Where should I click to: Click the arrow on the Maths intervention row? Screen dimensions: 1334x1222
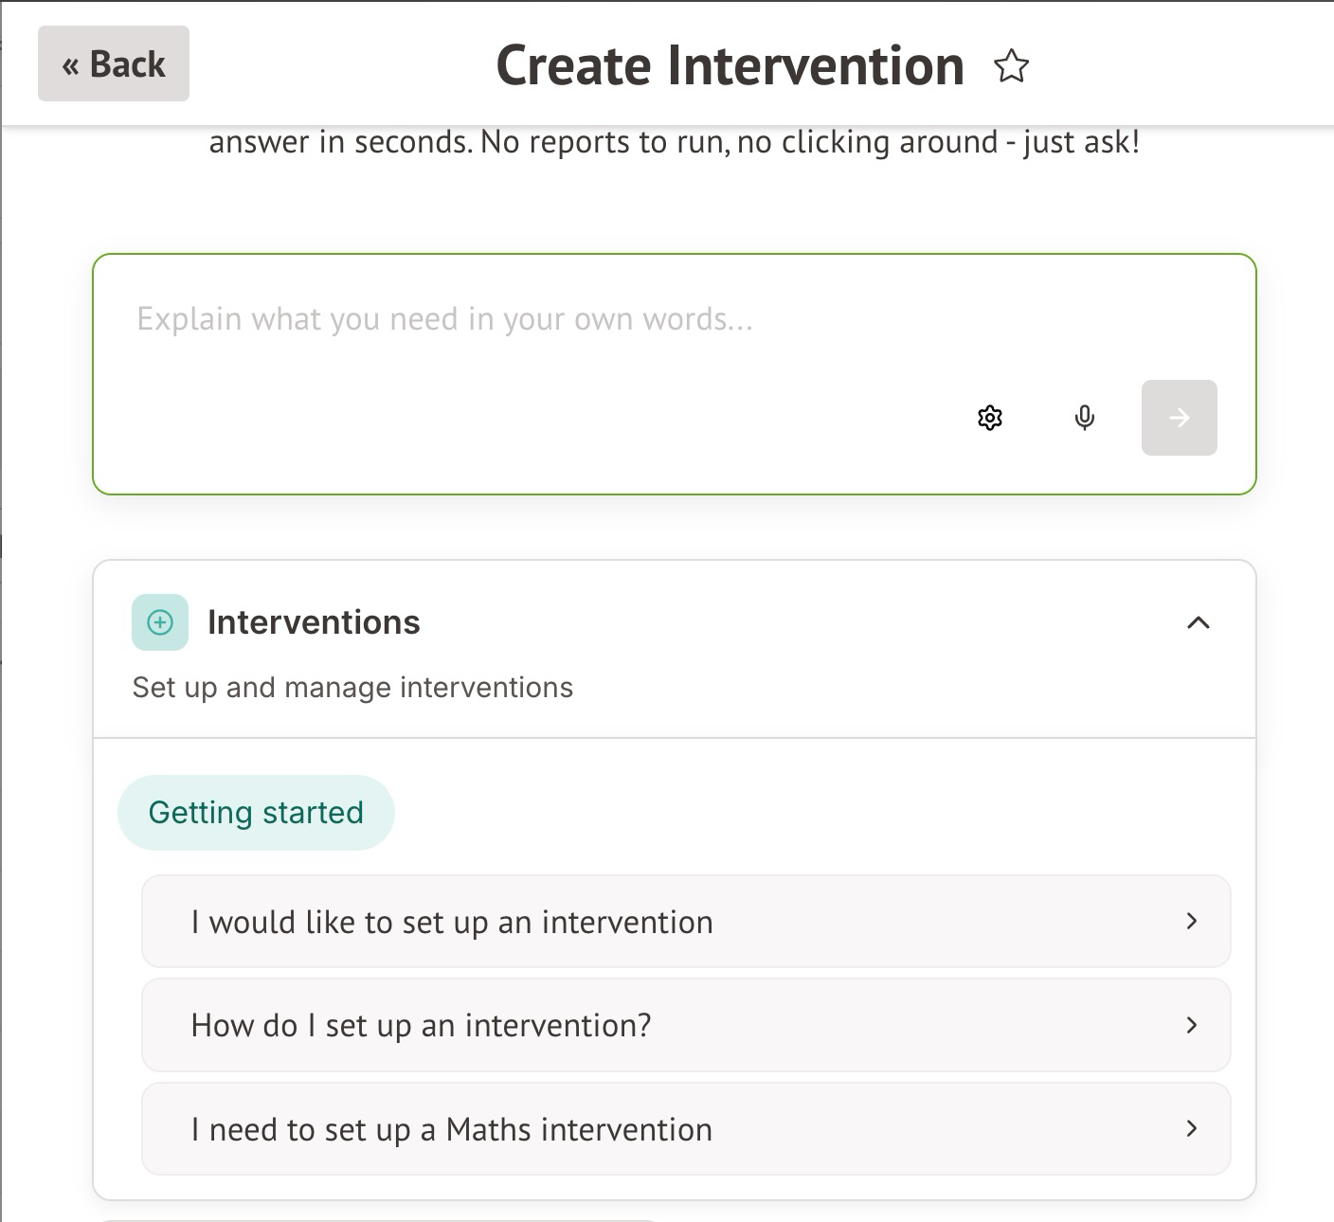pos(1192,1128)
